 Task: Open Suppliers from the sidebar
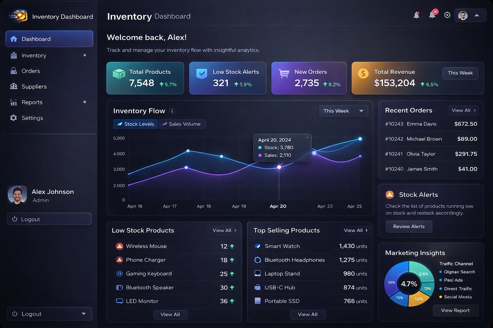33,86
